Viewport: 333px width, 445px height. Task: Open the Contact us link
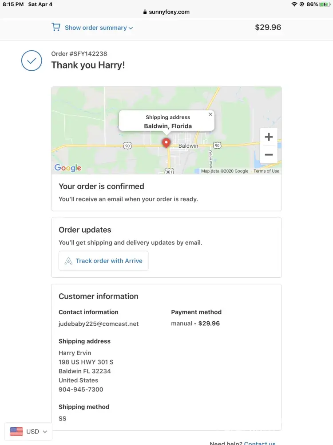[x=260, y=443]
